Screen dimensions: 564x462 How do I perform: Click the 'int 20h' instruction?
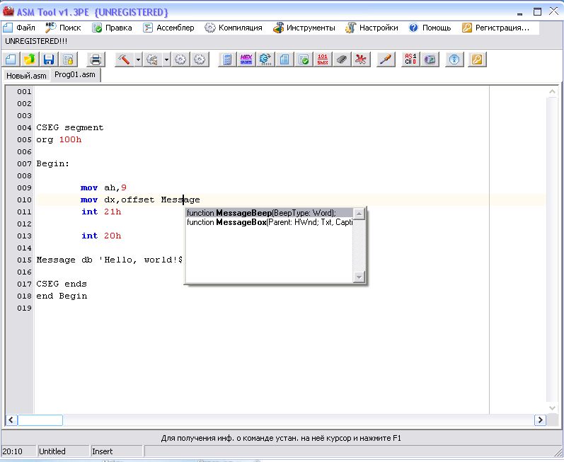(x=101, y=236)
